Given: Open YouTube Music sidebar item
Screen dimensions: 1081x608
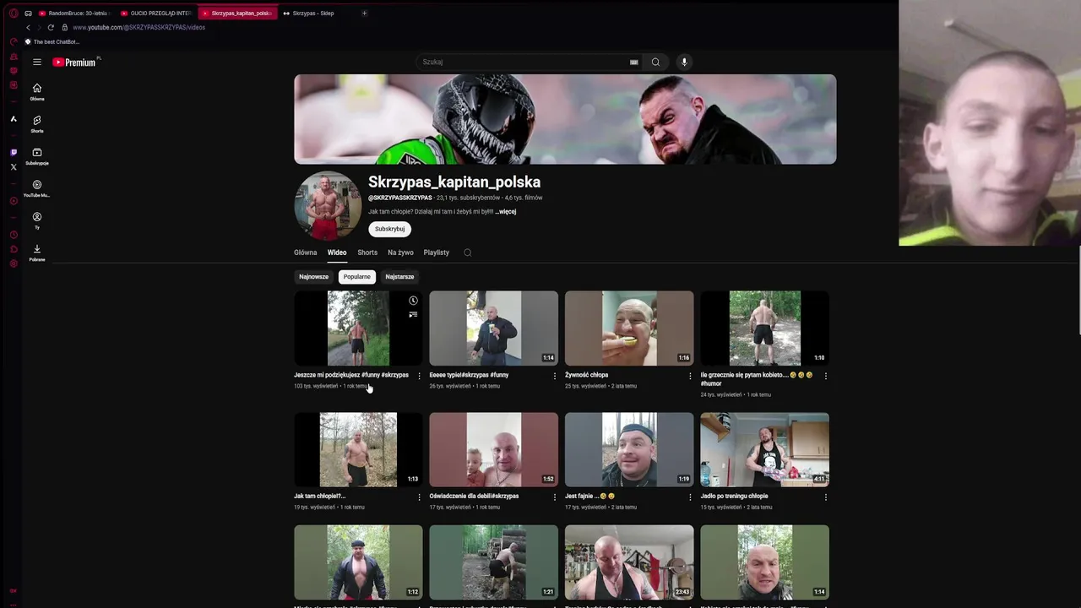Looking at the screenshot, I should pos(37,188).
